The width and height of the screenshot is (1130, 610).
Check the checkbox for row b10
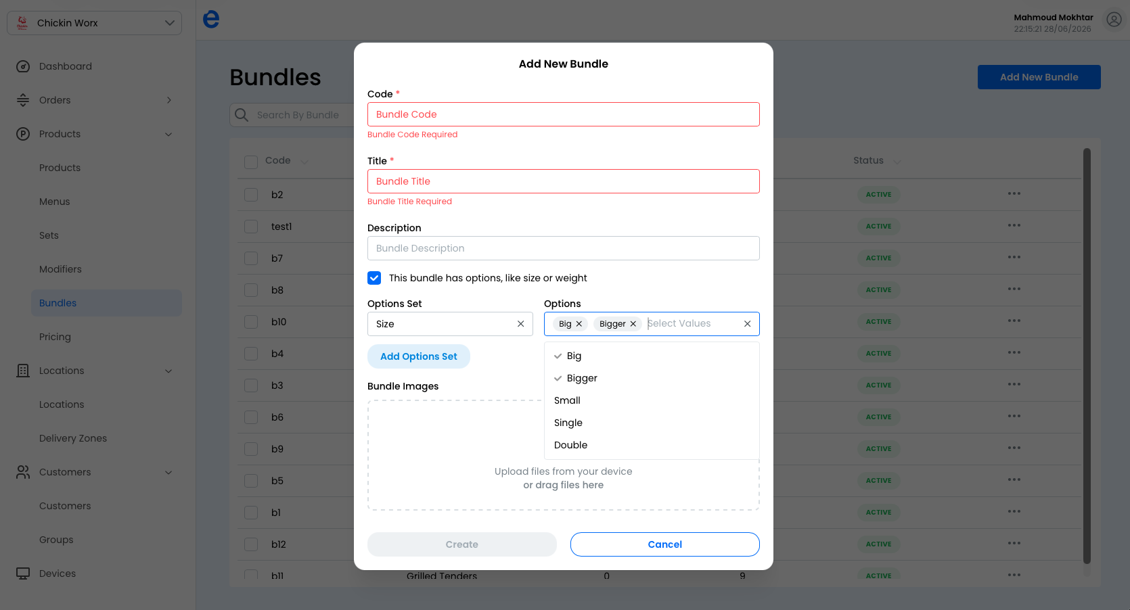(251, 322)
